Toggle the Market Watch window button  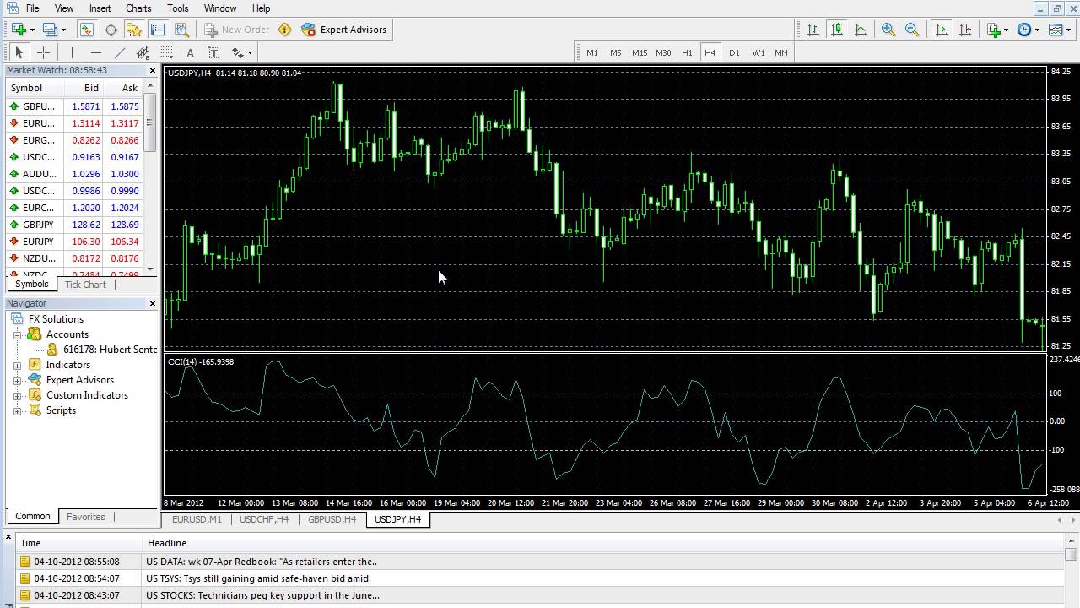[x=87, y=30]
